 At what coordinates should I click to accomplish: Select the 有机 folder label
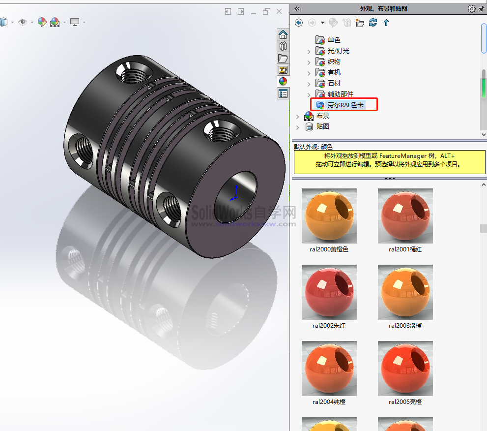point(334,72)
